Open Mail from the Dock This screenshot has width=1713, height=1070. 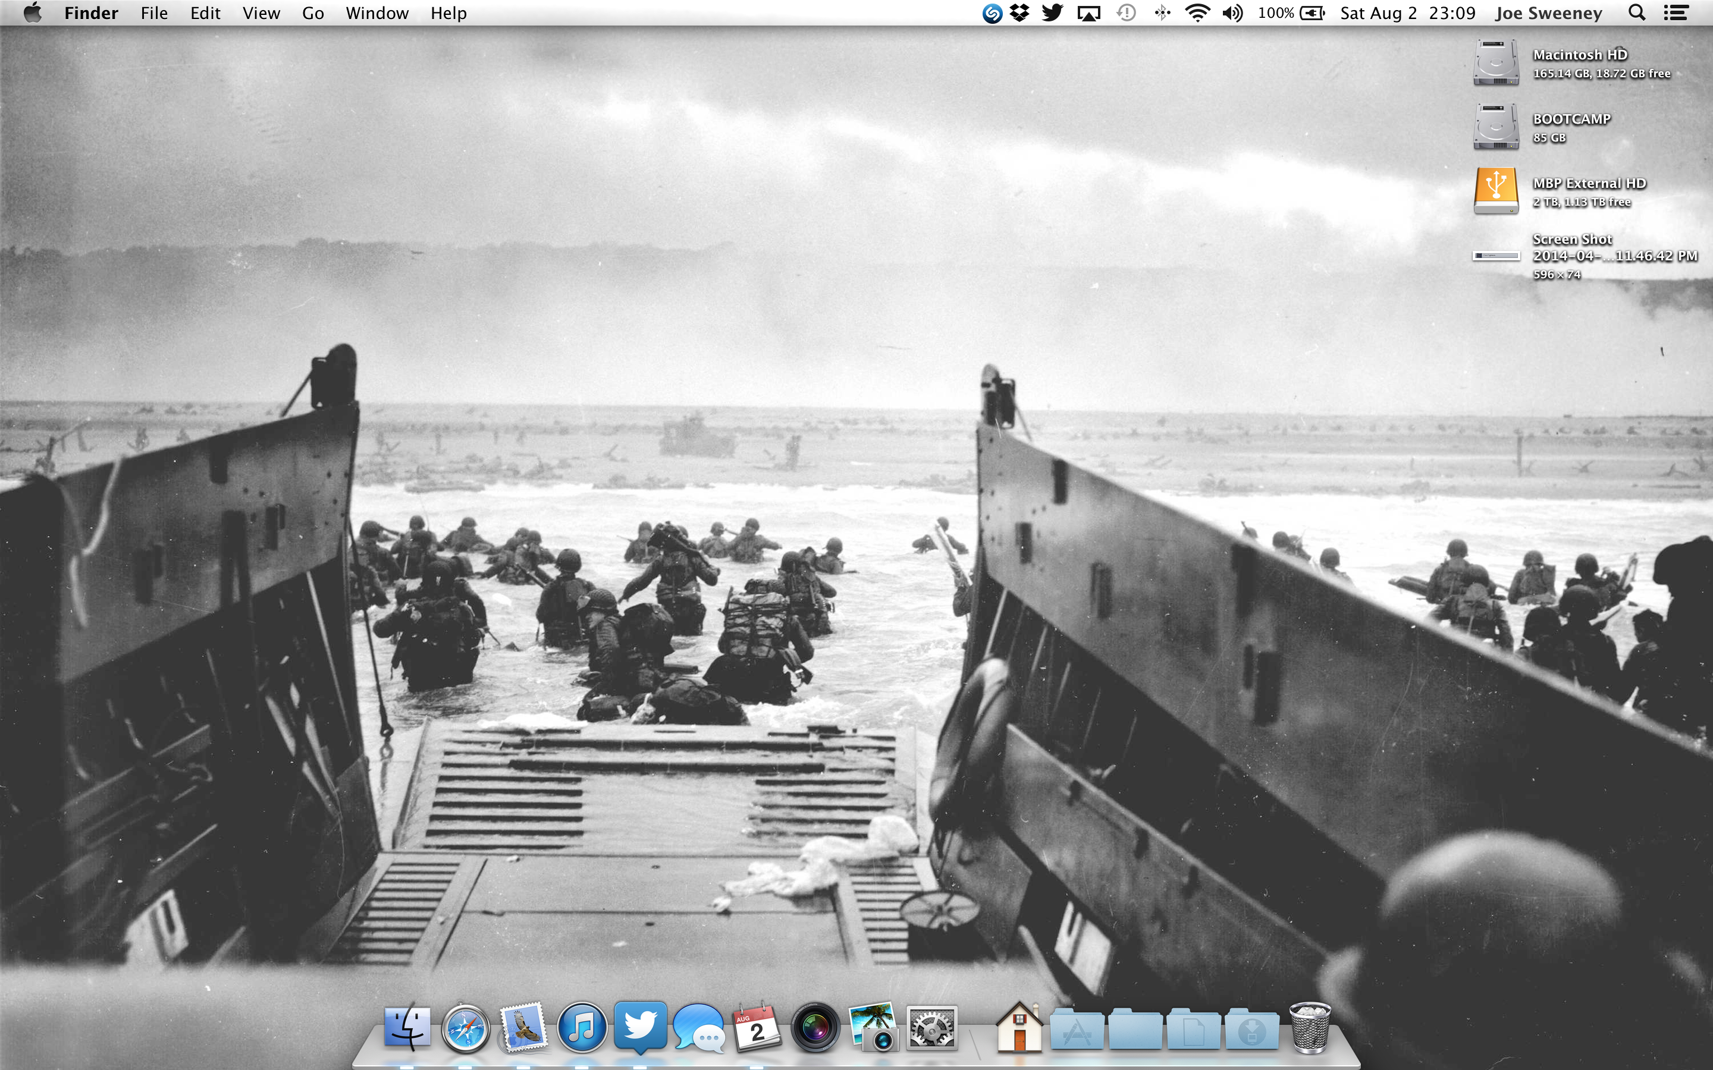click(x=523, y=1028)
